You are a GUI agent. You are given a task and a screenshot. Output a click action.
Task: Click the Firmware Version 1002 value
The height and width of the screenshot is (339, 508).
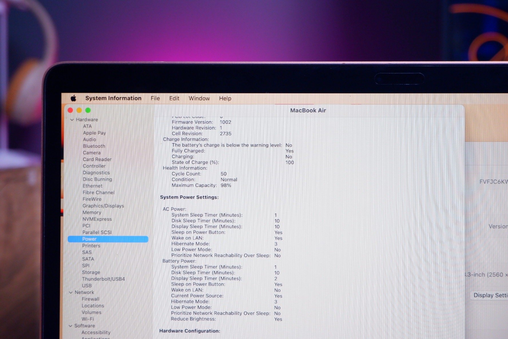tap(225, 122)
